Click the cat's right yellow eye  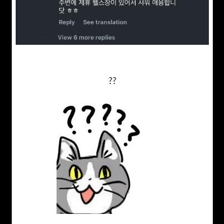pos(105,172)
